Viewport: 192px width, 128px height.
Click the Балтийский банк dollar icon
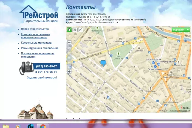171,99
